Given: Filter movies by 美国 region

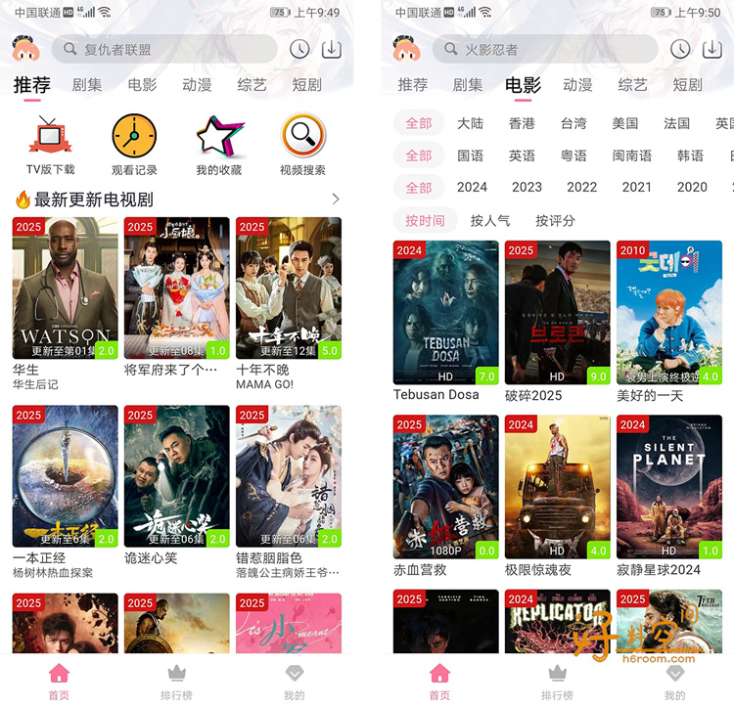Looking at the screenshot, I should (x=625, y=123).
